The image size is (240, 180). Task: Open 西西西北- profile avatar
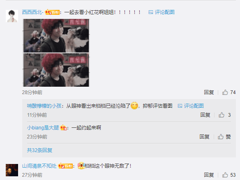click(12, 16)
